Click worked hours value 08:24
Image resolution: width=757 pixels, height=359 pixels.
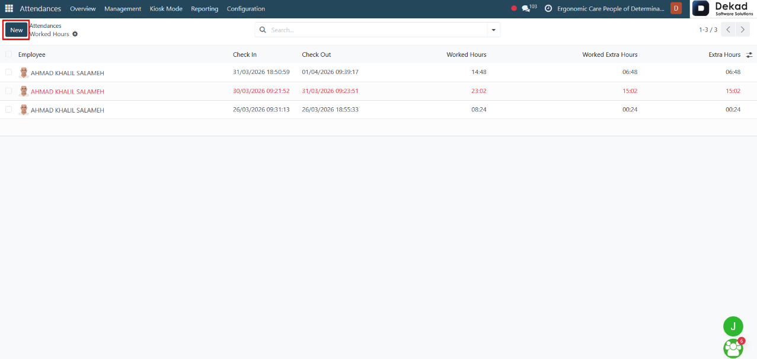point(479,110)
